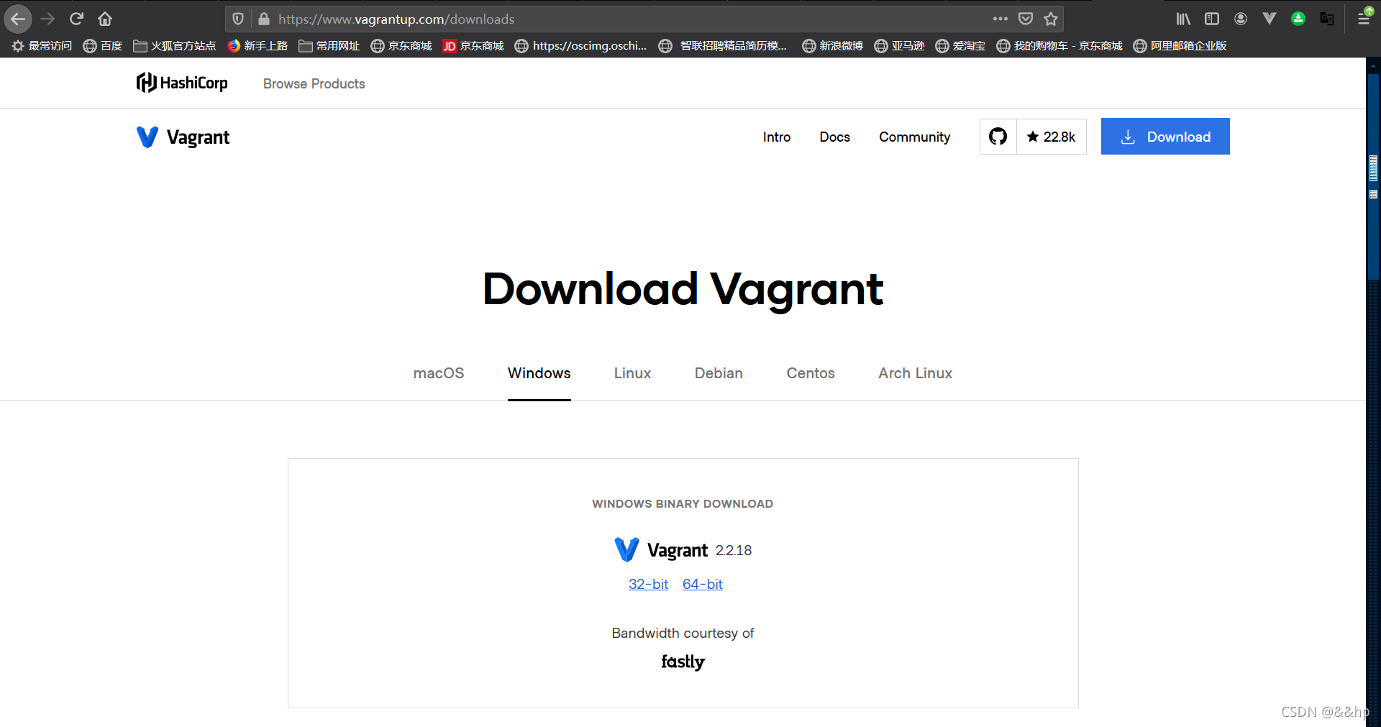Viewport: 1381px width, 727px height.
Task: Toggle the sidebar icon in toolbar
Action: coord(1212,19)
